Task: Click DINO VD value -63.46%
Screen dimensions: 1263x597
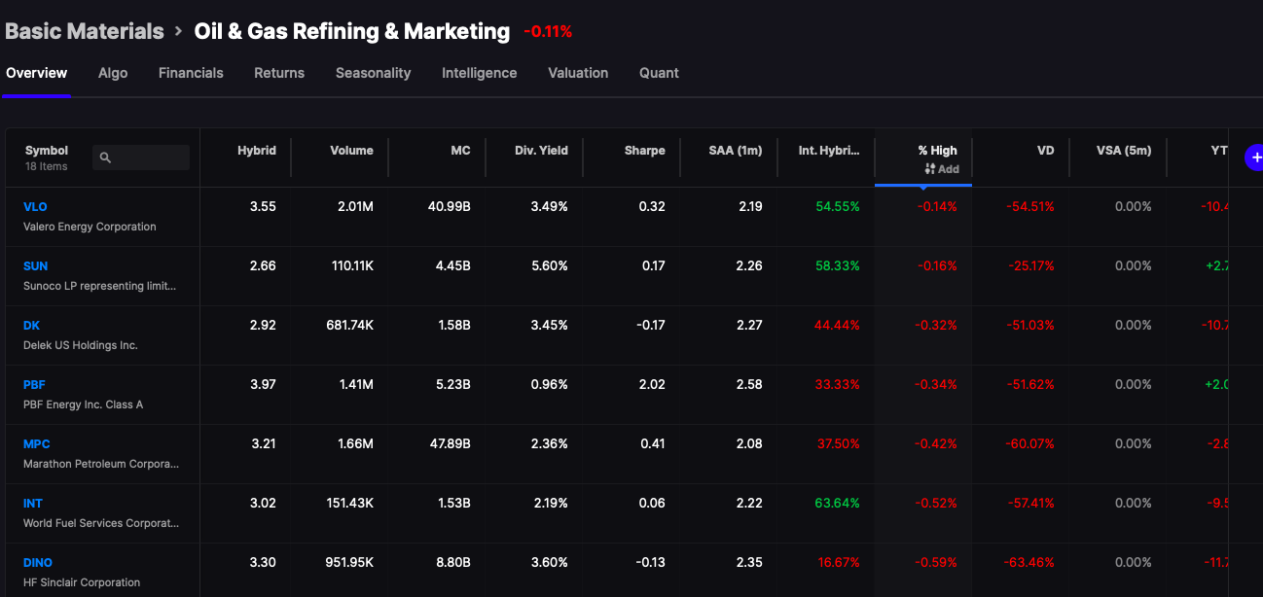Action: (1030, 563)
